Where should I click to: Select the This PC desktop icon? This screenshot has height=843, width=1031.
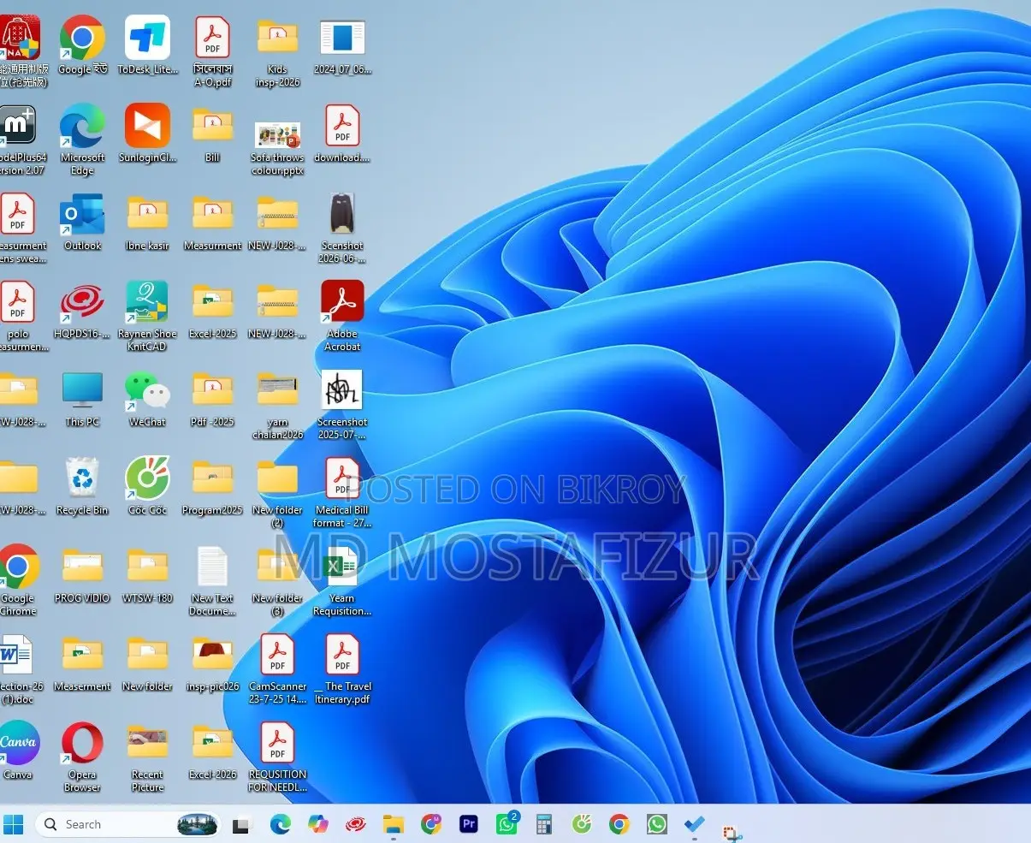click(x=82, y=398)
